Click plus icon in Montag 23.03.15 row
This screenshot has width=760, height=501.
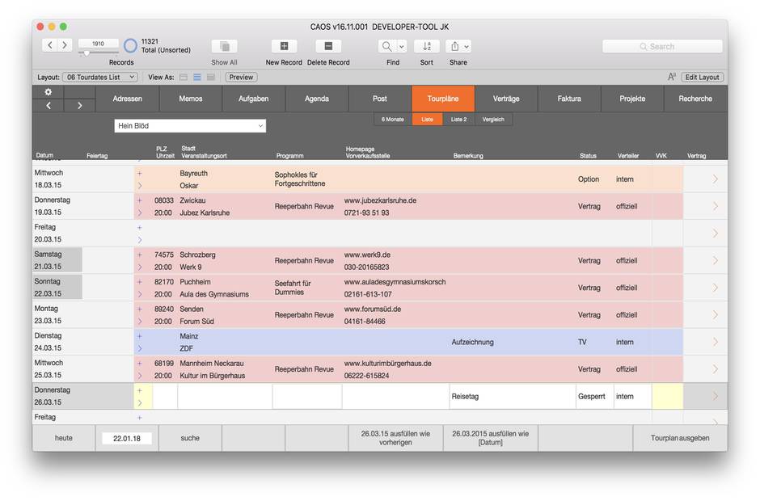click(x=140, y=309)
